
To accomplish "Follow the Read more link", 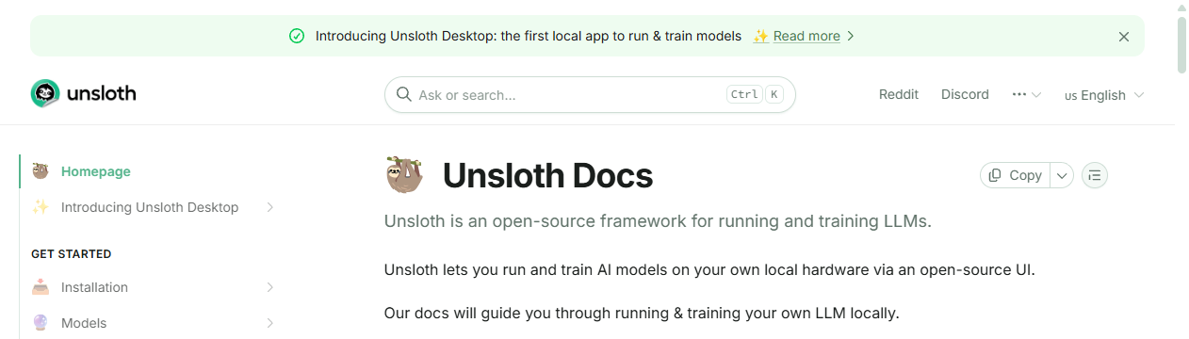I will pyautogui.click(x=806, y=36).
